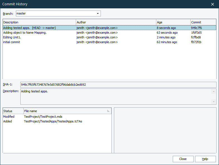
Task: Select the added TestedApps.tcTAs file
Action: tap(53, 121)
